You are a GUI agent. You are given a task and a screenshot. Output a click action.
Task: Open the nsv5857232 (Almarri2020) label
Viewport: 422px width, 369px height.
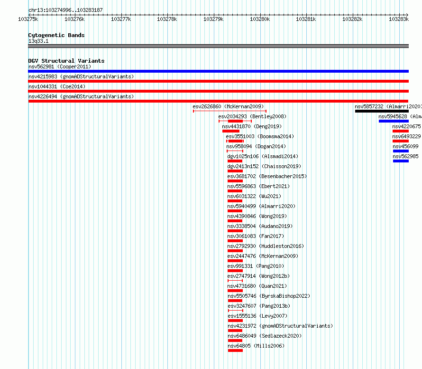pos(388,106)
